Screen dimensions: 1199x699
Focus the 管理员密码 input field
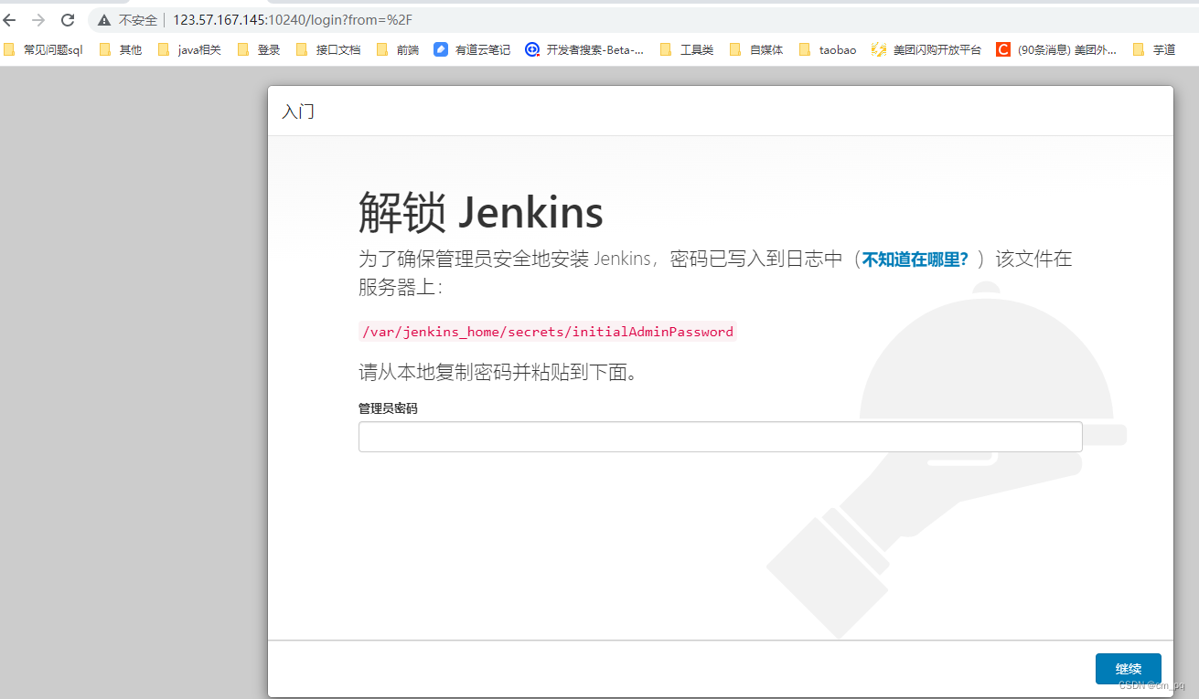[x=720, y=437]
